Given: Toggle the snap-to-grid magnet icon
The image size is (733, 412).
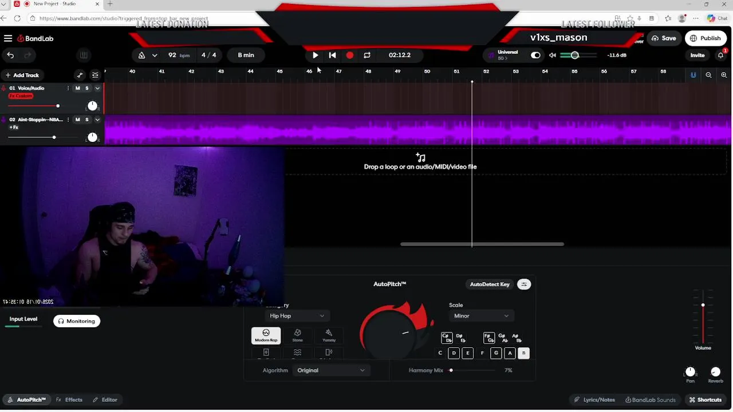Looking at the screenshot, I should click(x=693, y=75).
